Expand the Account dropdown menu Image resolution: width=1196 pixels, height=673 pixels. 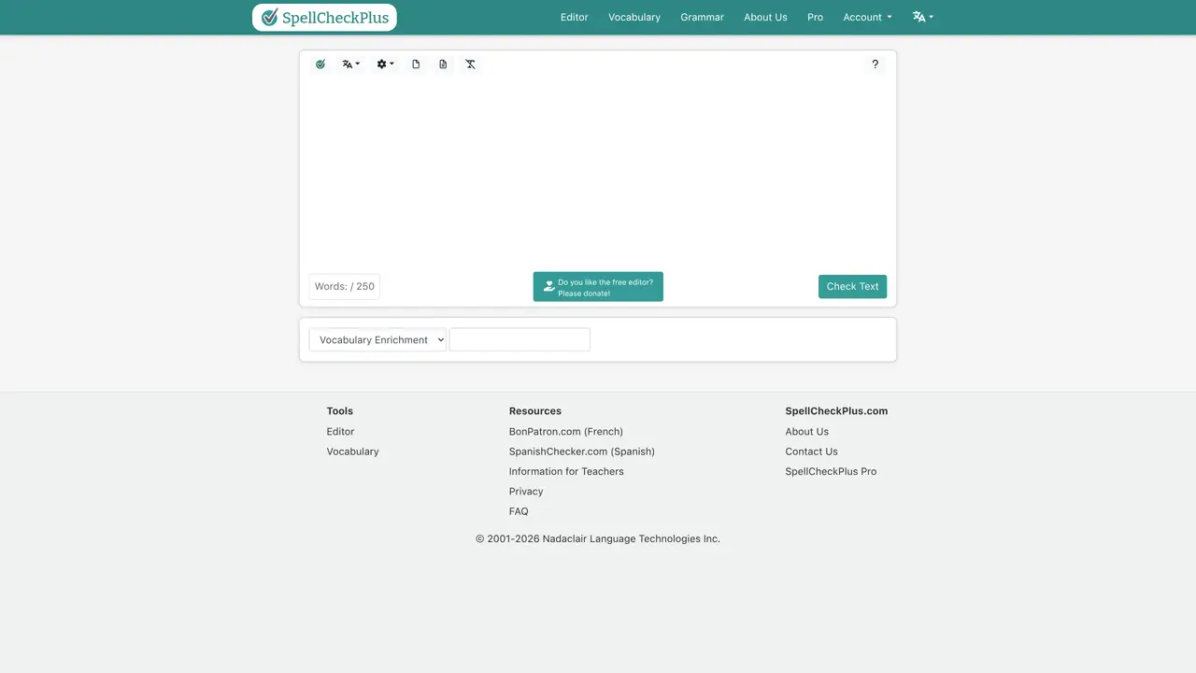click(x=867, y=17)
